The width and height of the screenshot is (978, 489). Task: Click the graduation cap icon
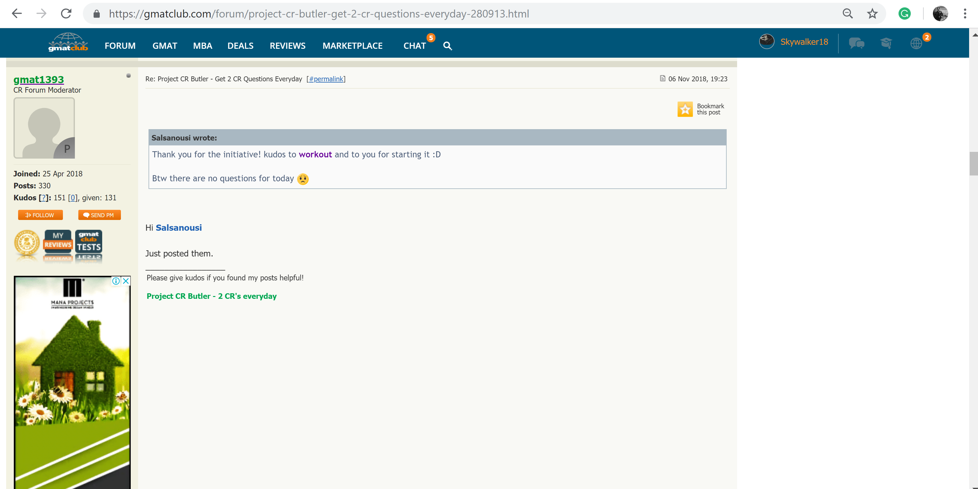pos(886,43)
